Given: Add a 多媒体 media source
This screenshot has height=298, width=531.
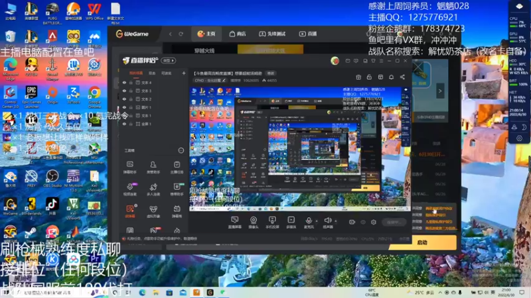Looking at the screenshot, I should 291,223.
